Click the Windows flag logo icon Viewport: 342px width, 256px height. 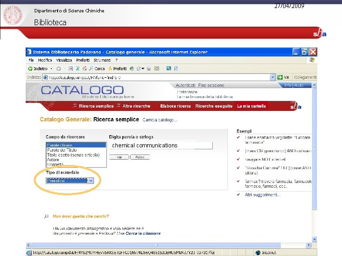pos(312,60)
